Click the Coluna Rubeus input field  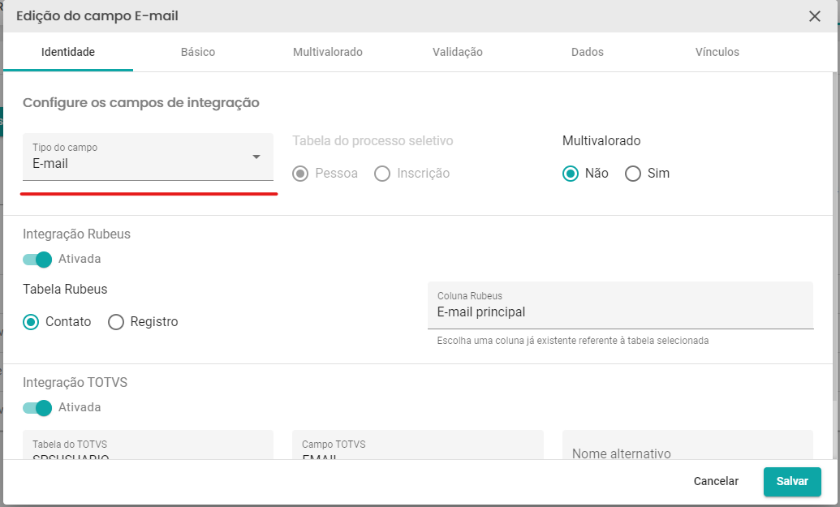click(x=620, y=306)
